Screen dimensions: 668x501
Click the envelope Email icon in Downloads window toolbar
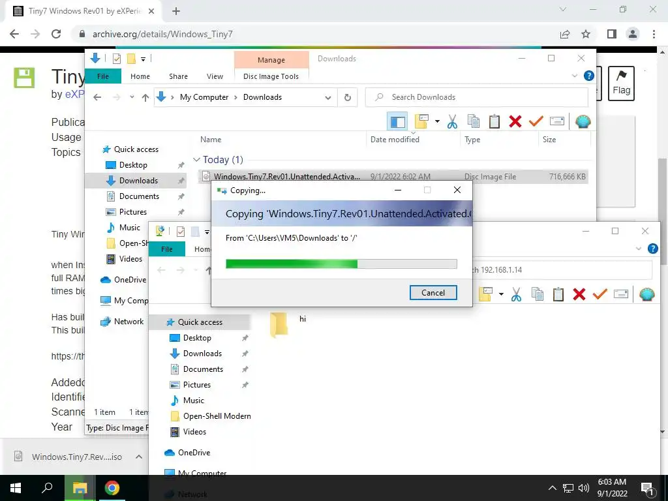tap(557, 122)
